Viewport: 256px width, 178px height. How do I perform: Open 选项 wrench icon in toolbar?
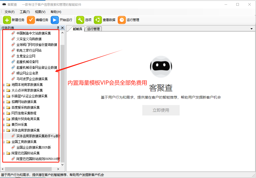click(x=80, y=20)
